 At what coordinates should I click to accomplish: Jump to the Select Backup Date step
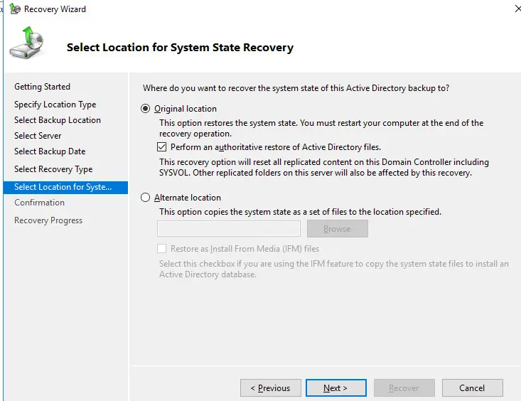(50, 151)
